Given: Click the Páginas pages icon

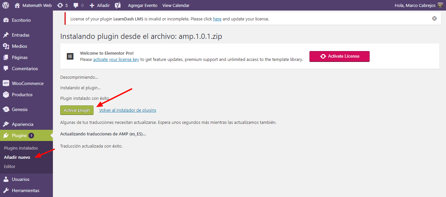Looking at the screenshot, I should 6,57.
